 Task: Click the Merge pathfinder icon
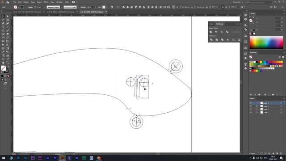coord(222,40)
